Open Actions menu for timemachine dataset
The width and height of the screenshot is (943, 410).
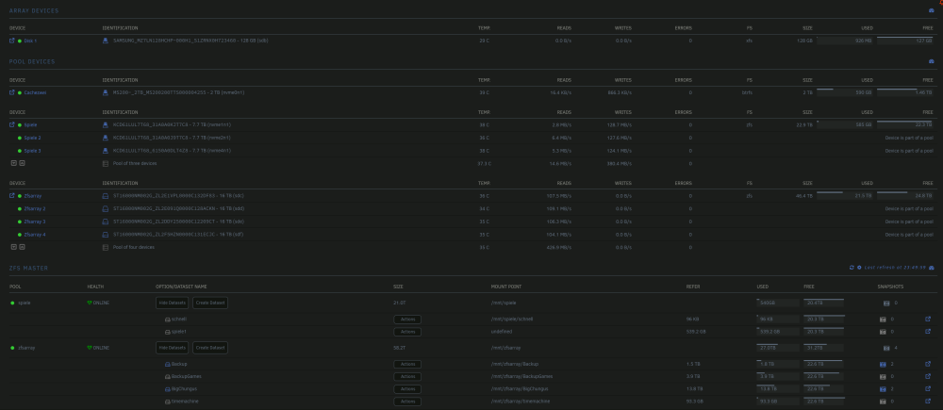point(407,402)
